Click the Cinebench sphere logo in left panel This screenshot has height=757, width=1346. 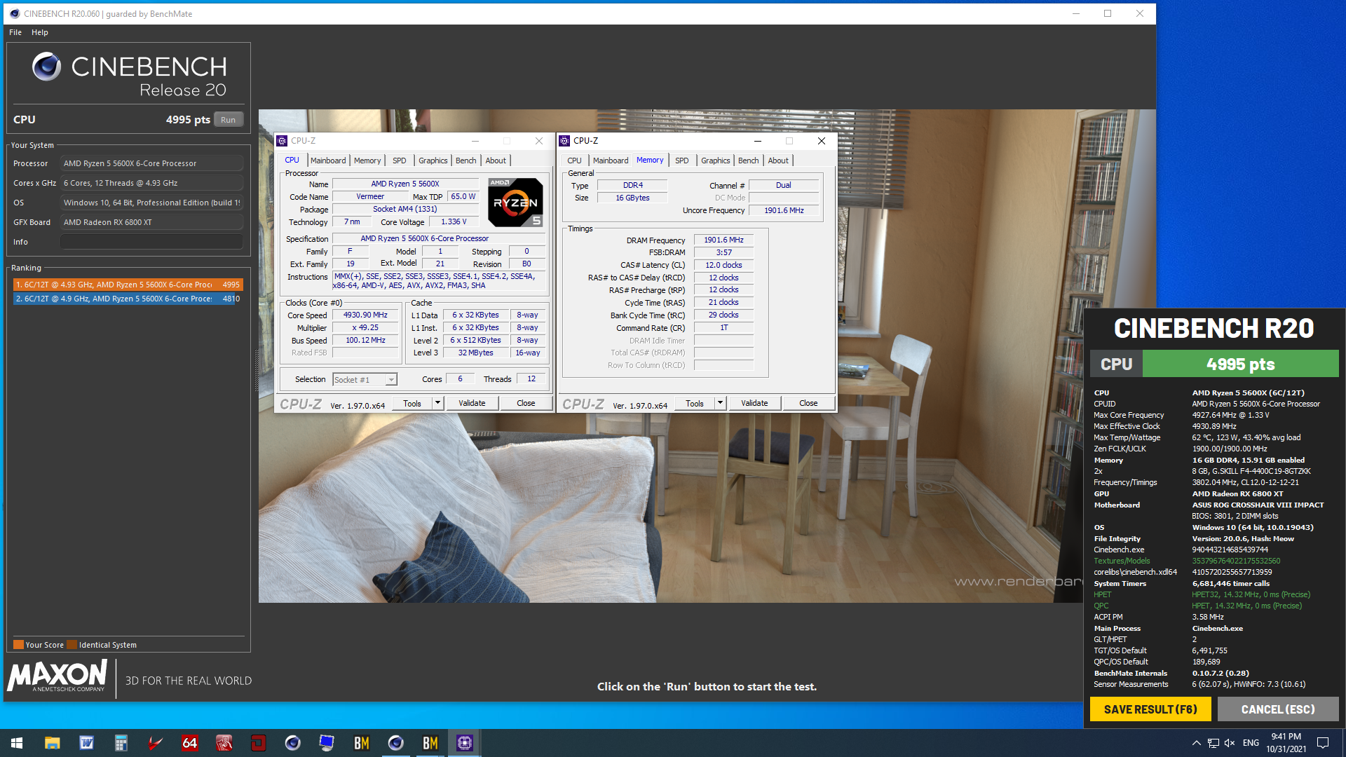point(47,67)
